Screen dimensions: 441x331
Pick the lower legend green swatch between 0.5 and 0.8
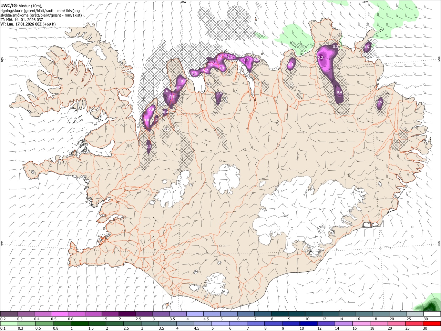pos(44,323)
